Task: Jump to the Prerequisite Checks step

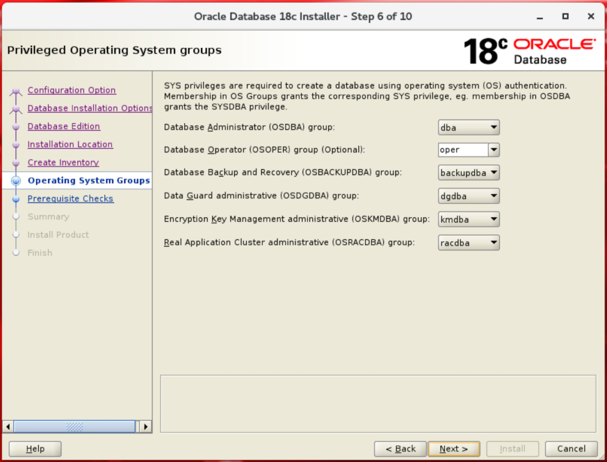Action: [71, 198]
